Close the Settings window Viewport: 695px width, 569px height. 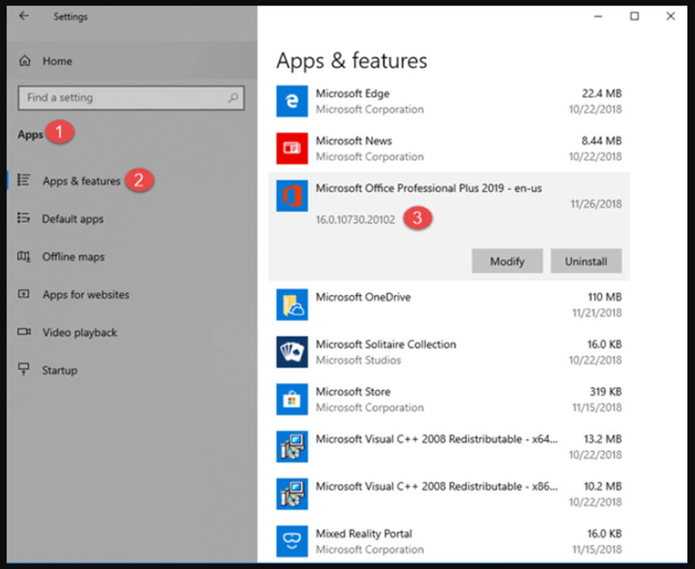click(671, 17)
